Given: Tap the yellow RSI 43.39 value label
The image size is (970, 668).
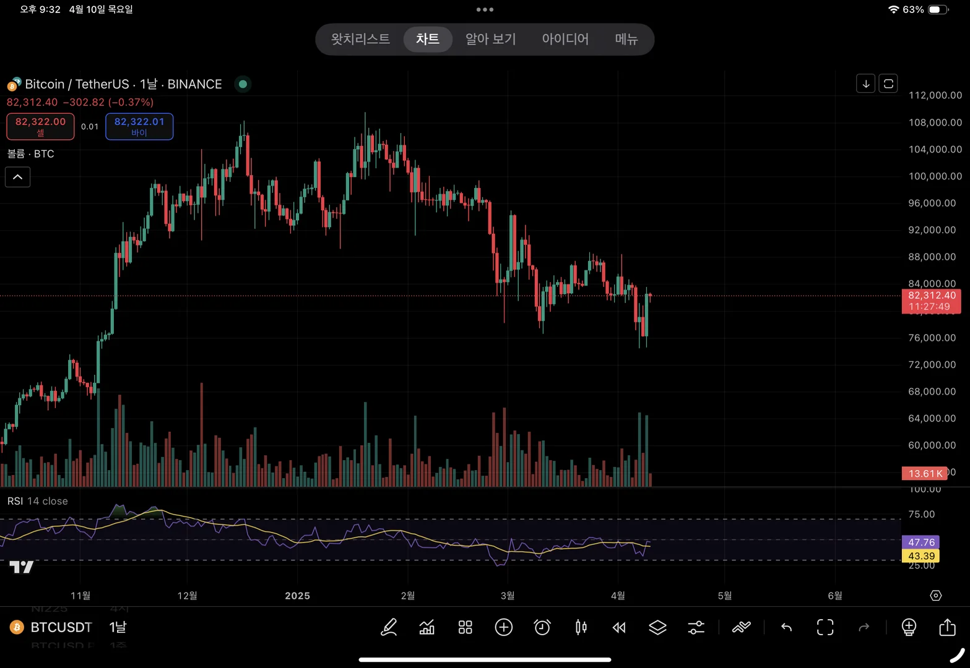Looking at the screenshot, I should coord(921,556).
